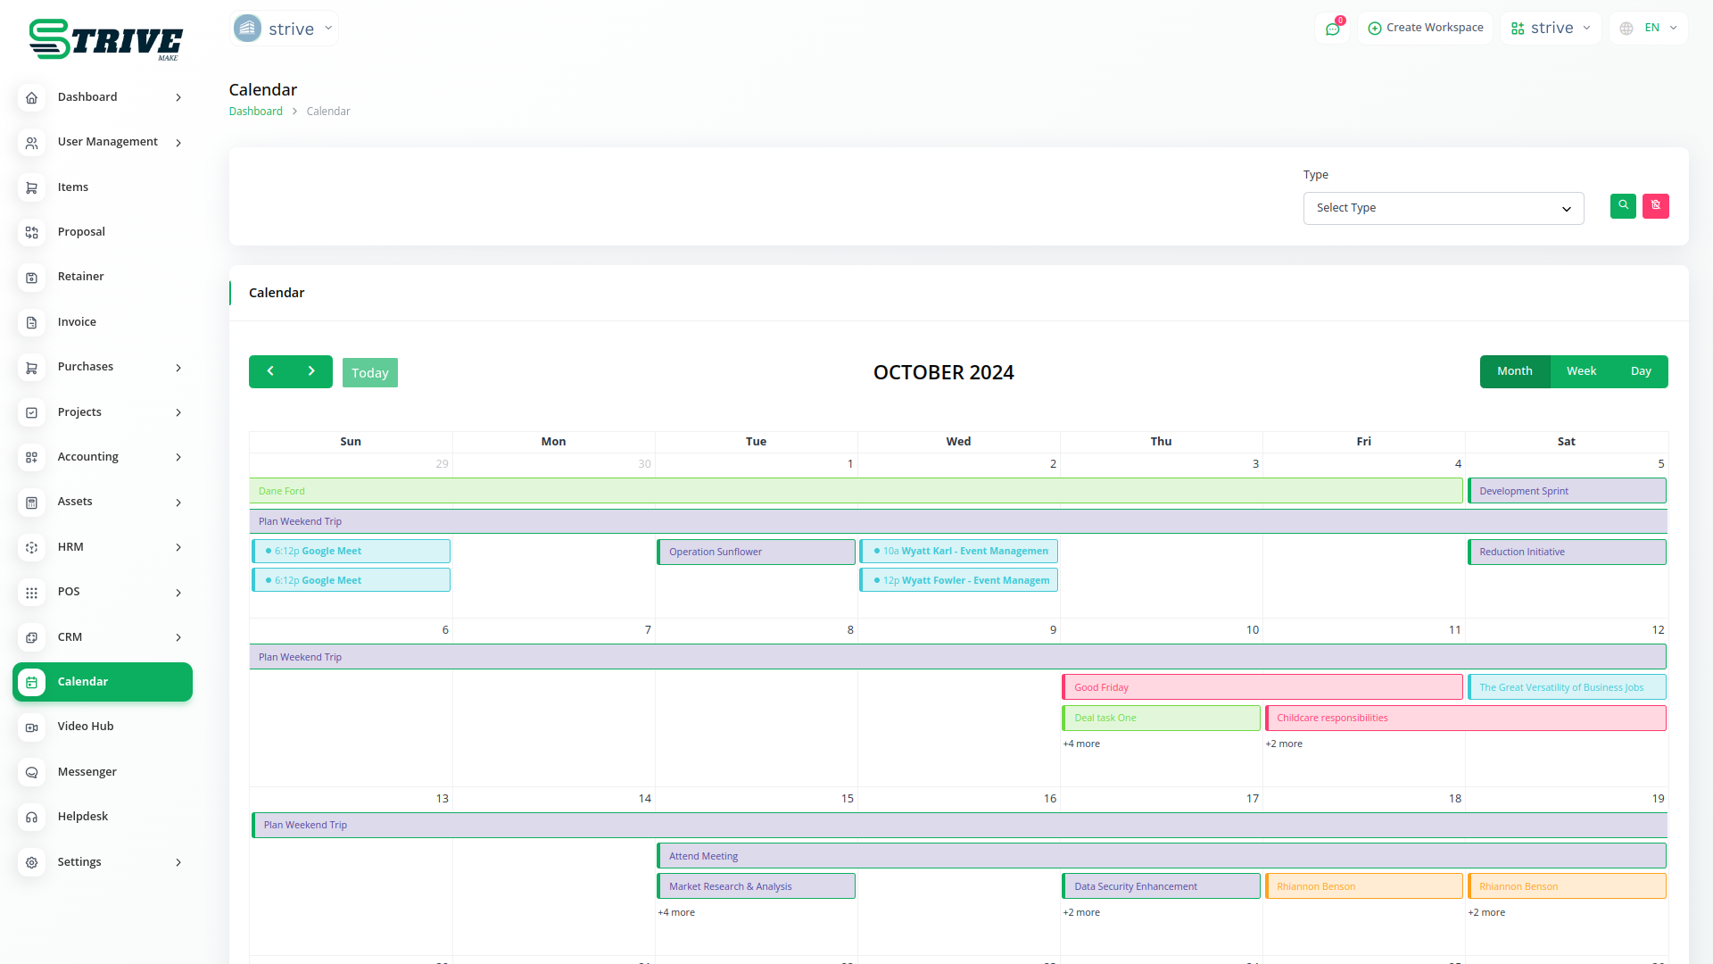Click the green search filter icon
This screenshot has height=964, width=1713.
click(x=1623, y=206)
